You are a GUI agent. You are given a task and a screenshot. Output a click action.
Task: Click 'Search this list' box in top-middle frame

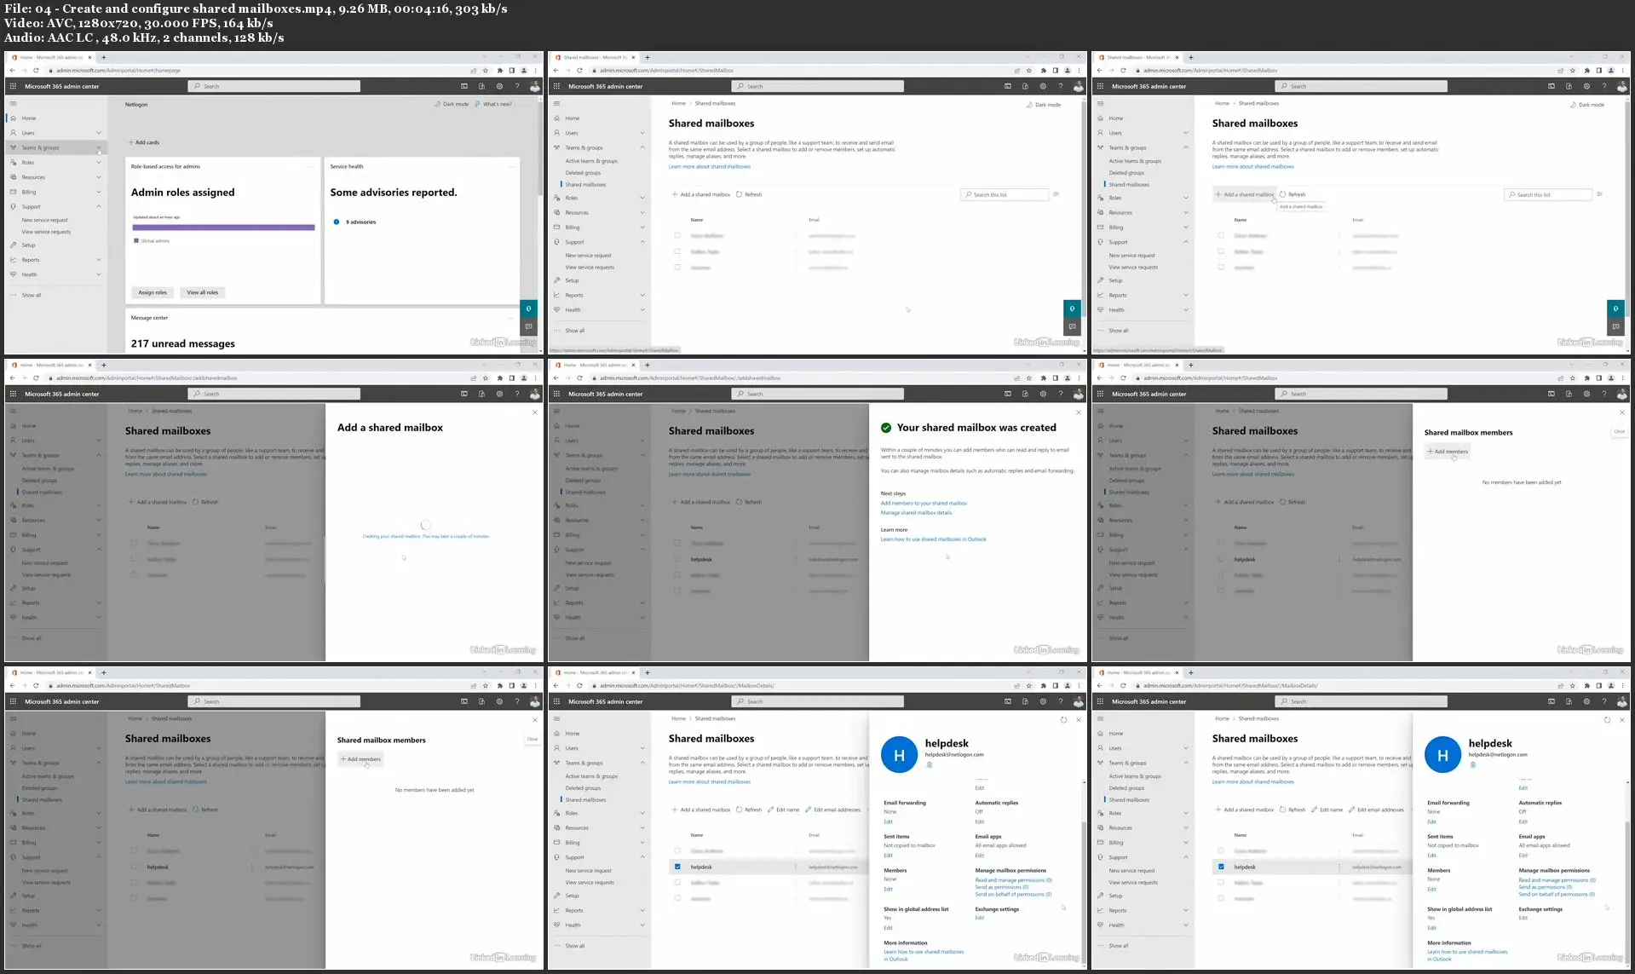1005,194
